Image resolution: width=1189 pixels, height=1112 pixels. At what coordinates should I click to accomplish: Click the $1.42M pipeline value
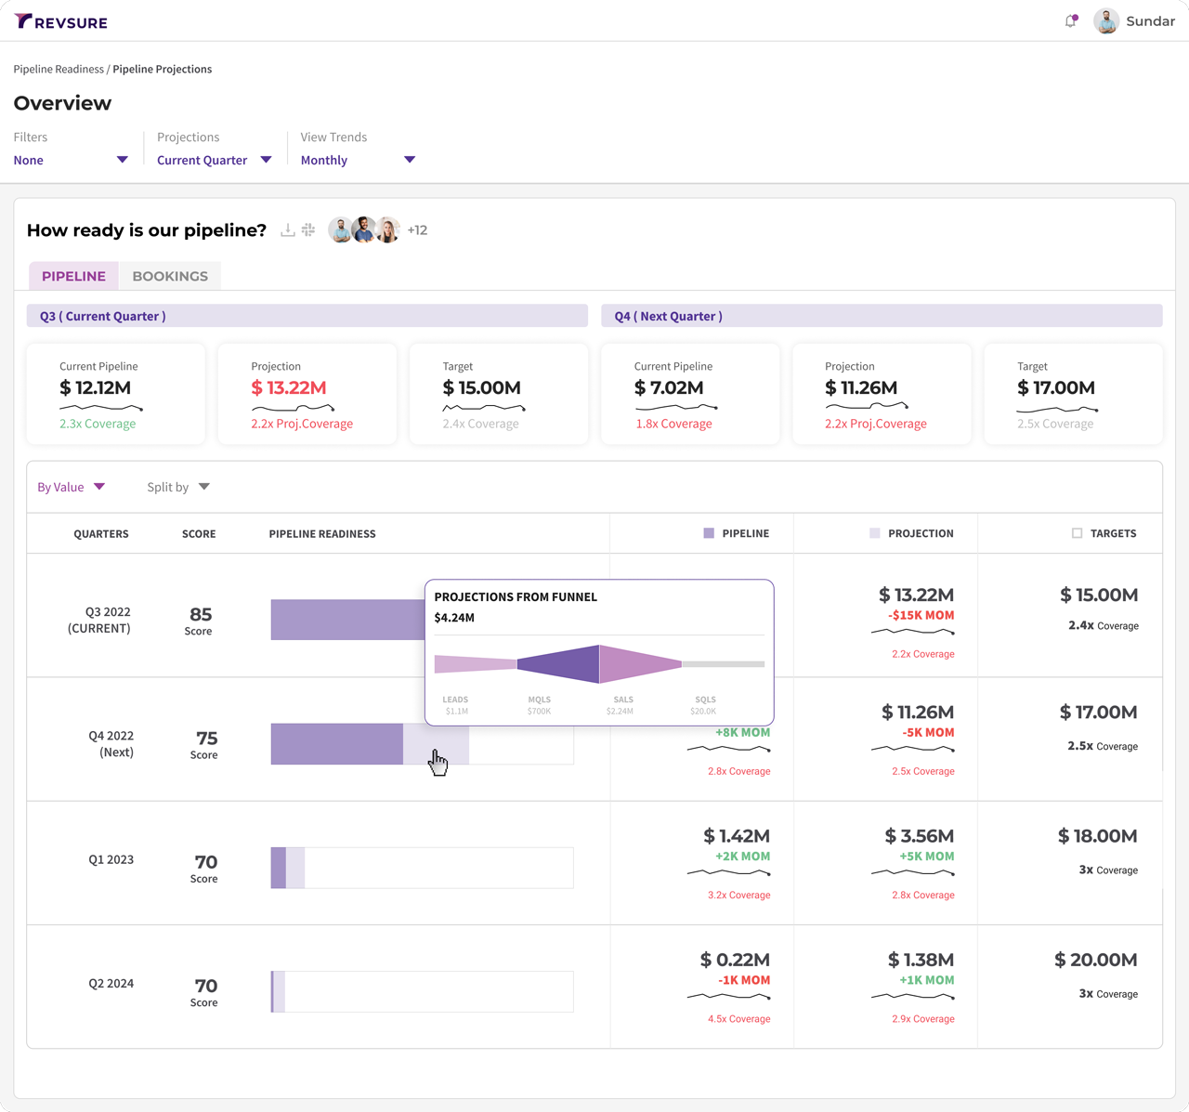(737, 836)
